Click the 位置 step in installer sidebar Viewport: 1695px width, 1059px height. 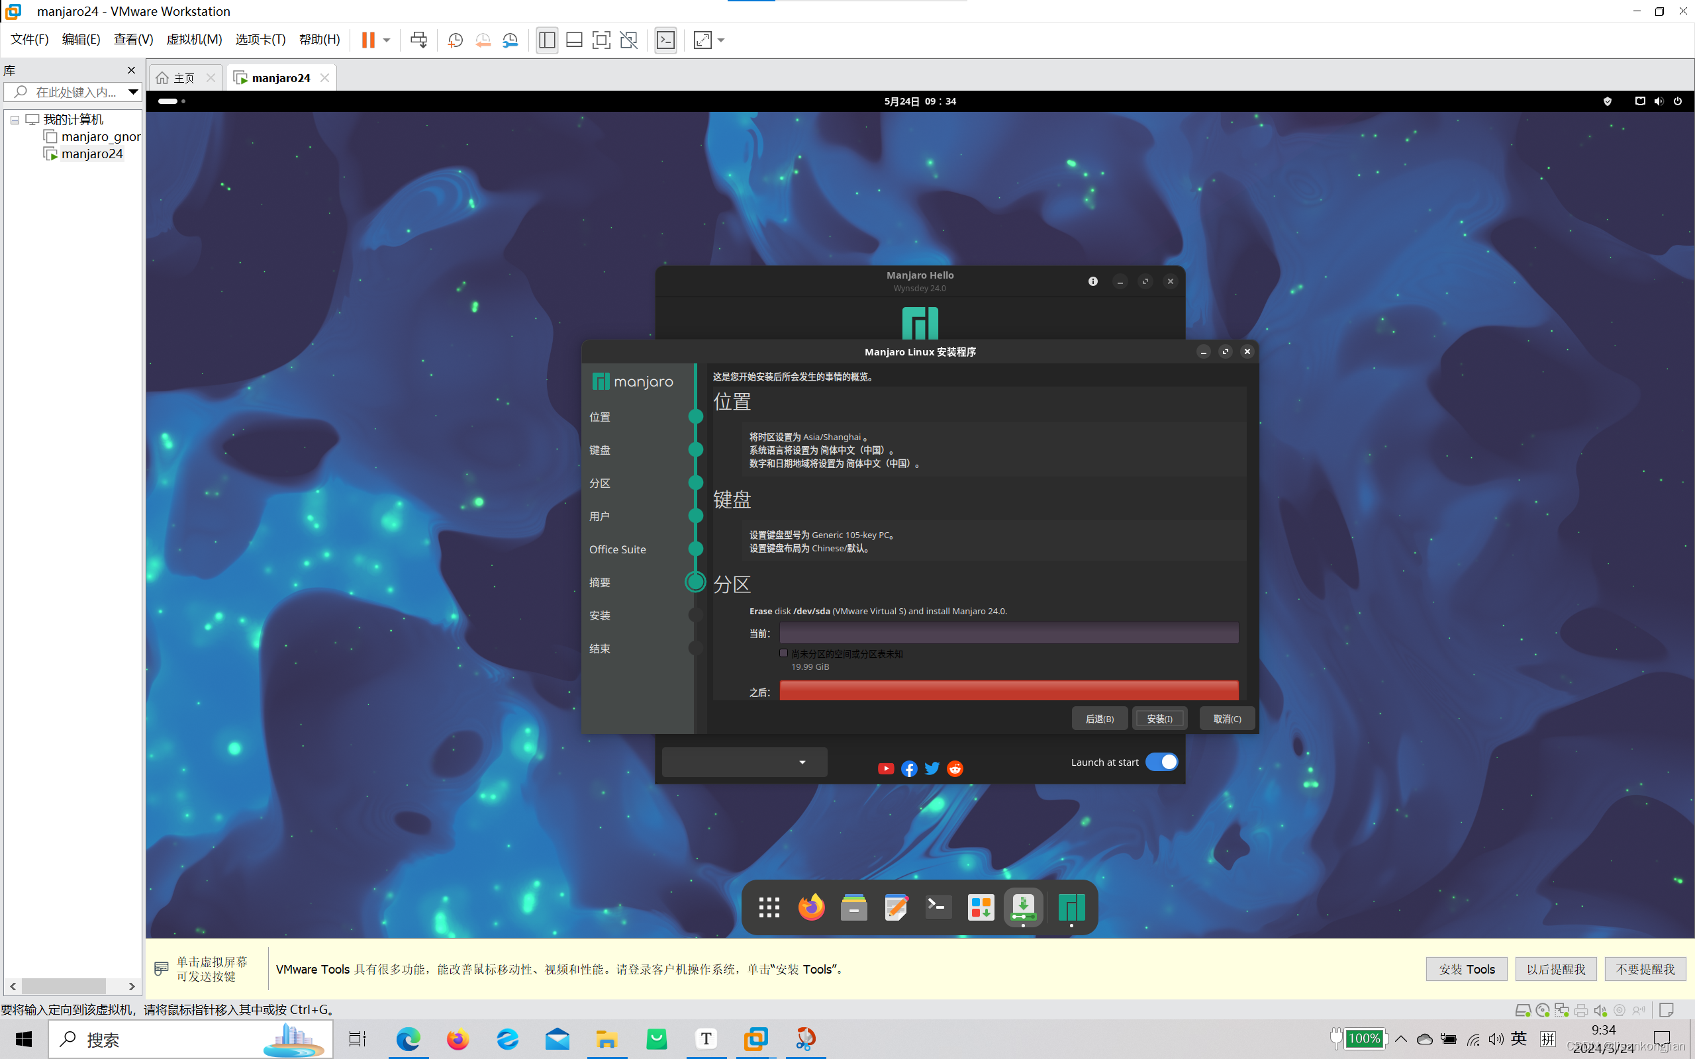[600, 417]
